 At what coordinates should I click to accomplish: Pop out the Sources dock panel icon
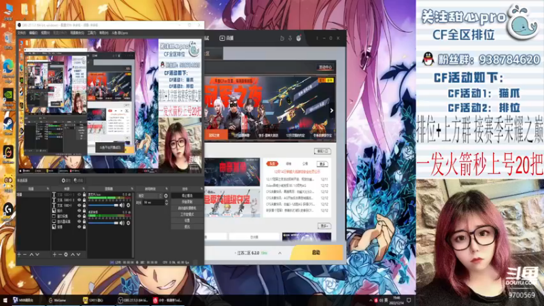[x=84, y=189]
